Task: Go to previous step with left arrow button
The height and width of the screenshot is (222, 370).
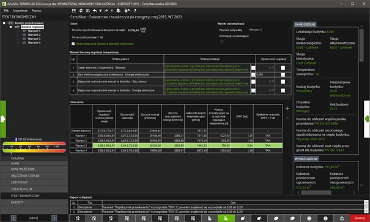Action: 13,218
